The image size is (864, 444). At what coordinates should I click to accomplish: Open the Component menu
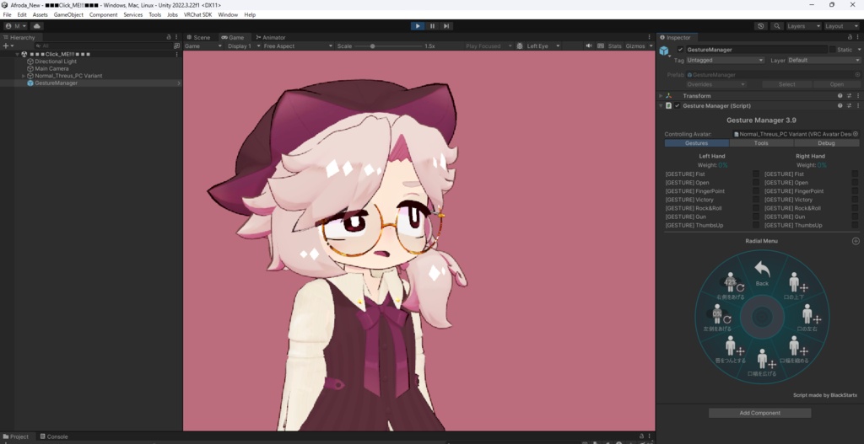(104, 15)
